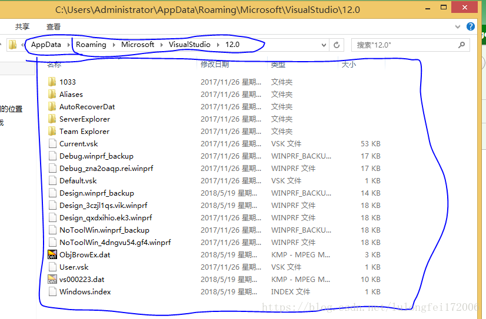Click the 3 KB size cell
486x319 pixels.
[372, 254]
